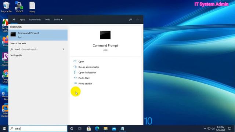Select the Command Prompt best match result
Image resolution: width=235 pixels, height=132 pixels.
coord(38,35)
